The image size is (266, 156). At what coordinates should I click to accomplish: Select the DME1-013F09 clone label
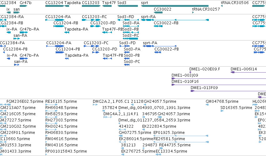[204, 88]
